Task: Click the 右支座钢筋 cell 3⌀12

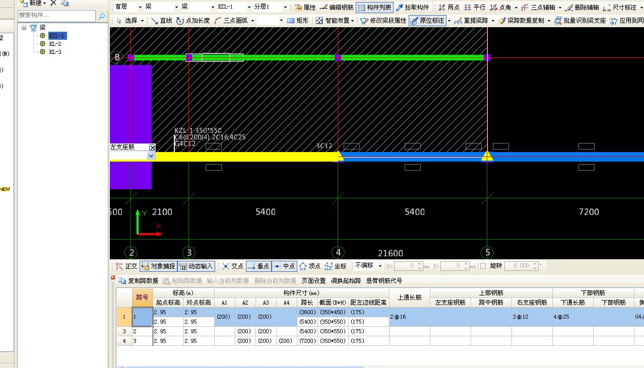Action: [x=532, y=317]
